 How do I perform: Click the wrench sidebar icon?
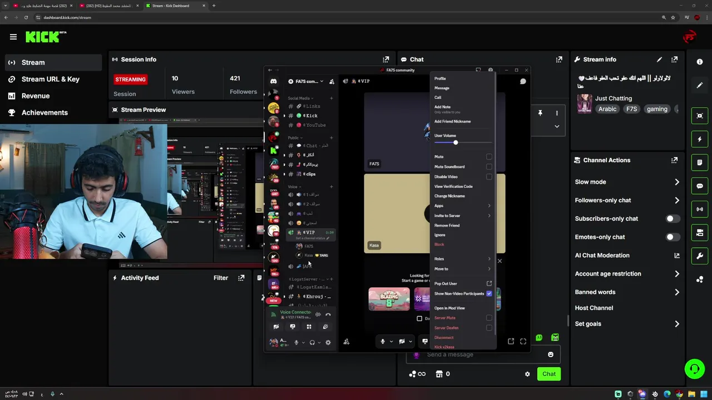click(700, 256)
